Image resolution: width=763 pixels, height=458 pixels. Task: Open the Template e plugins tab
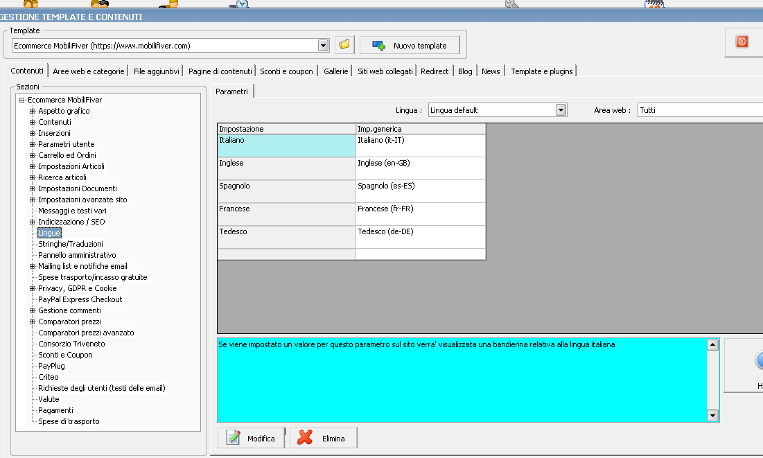542,71
